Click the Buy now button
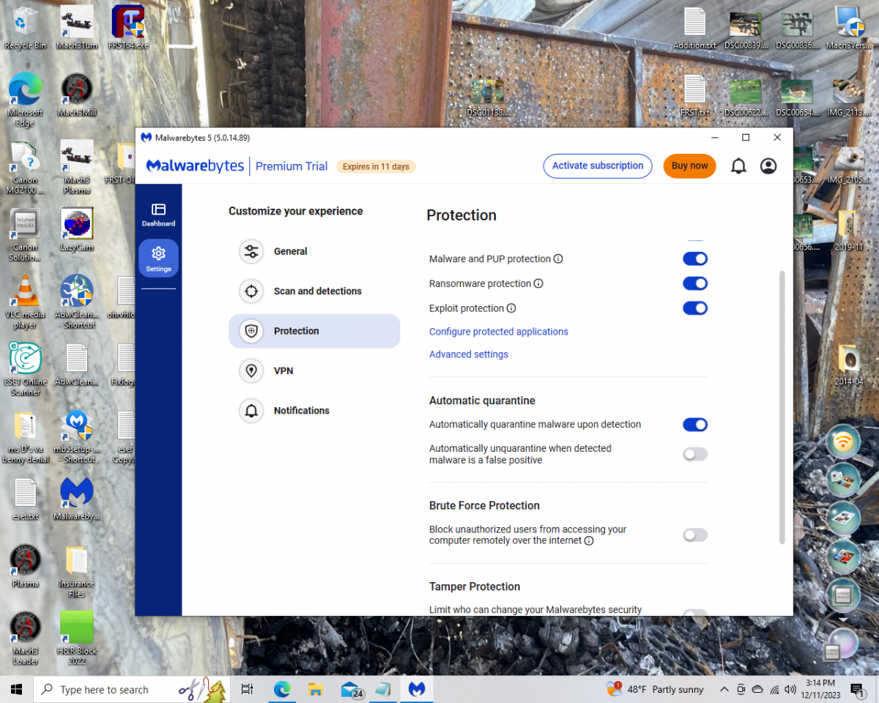 coord(689,166)
